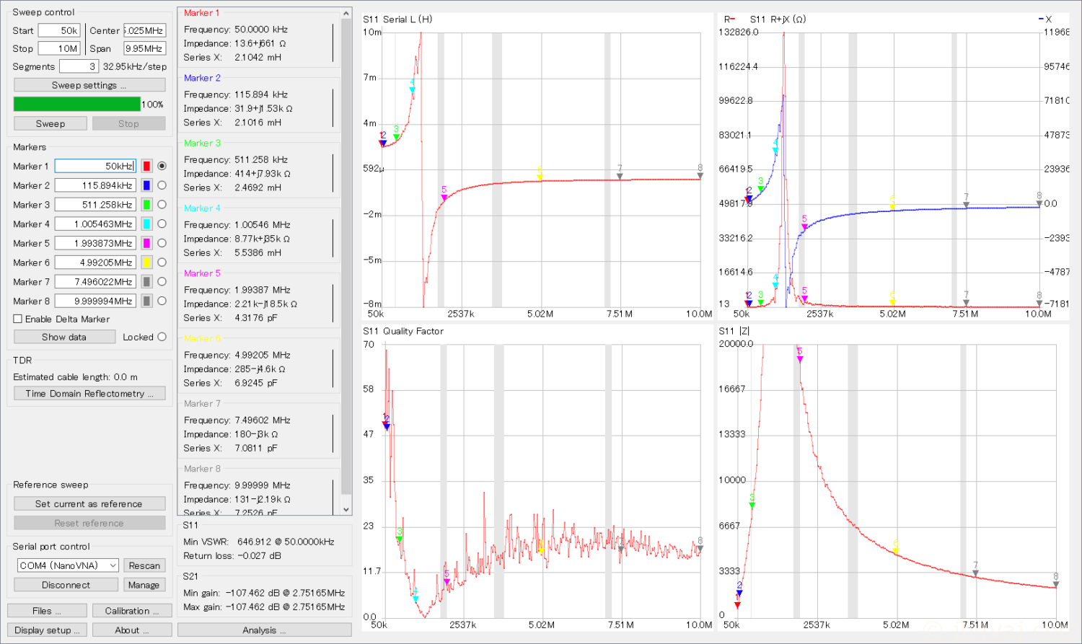This screenshot has height=644, width=1082.
Task: Select the Marker 3 radio button
Action: pos(162,205)
